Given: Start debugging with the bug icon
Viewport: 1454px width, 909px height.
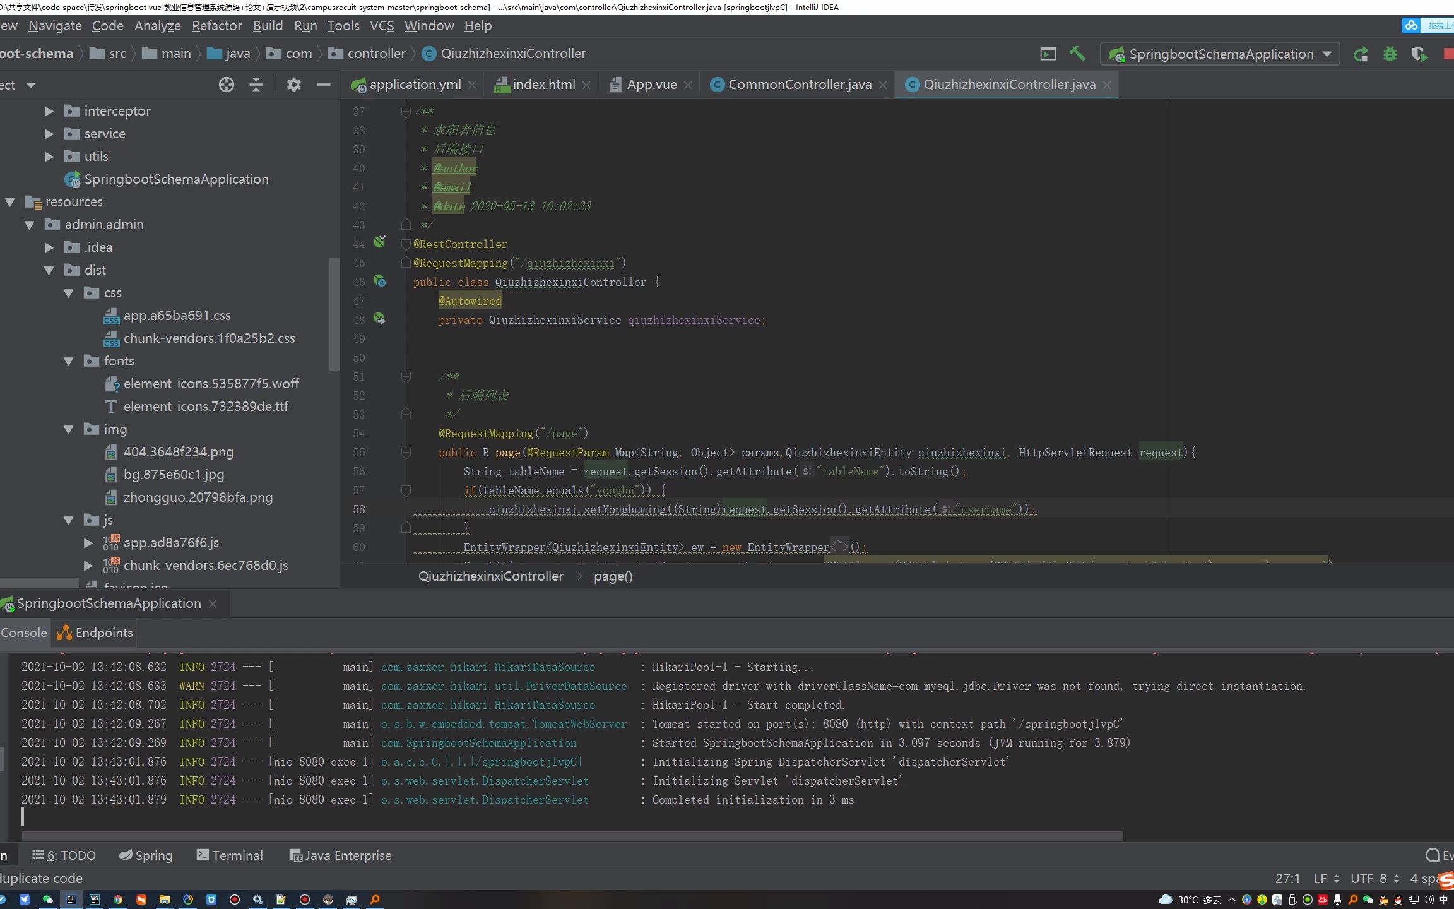Looking at the screenshot, I should tap(1390, 54).
